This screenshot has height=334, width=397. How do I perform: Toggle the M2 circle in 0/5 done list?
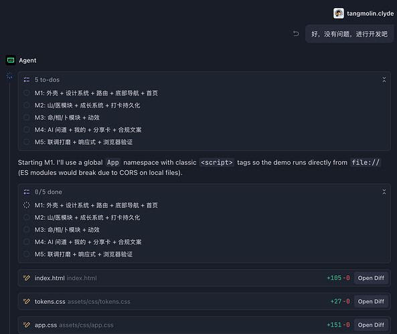tap(26, 217)
